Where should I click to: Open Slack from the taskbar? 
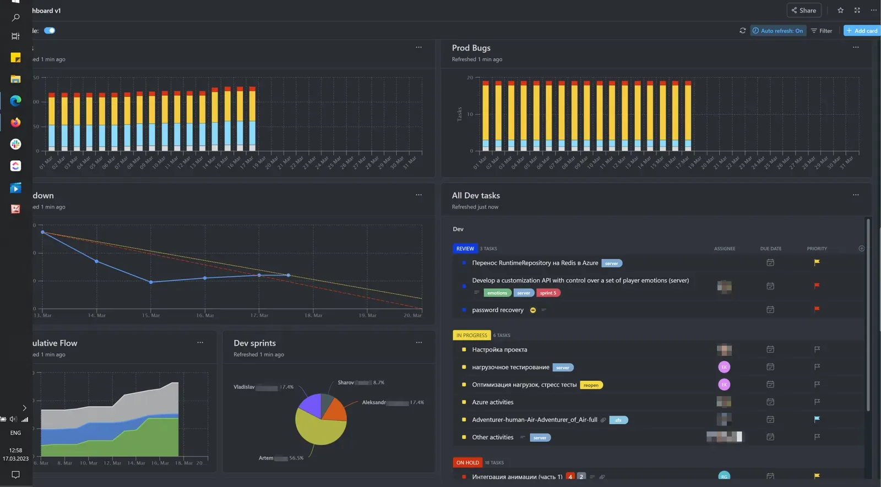[x=15, y=144]
